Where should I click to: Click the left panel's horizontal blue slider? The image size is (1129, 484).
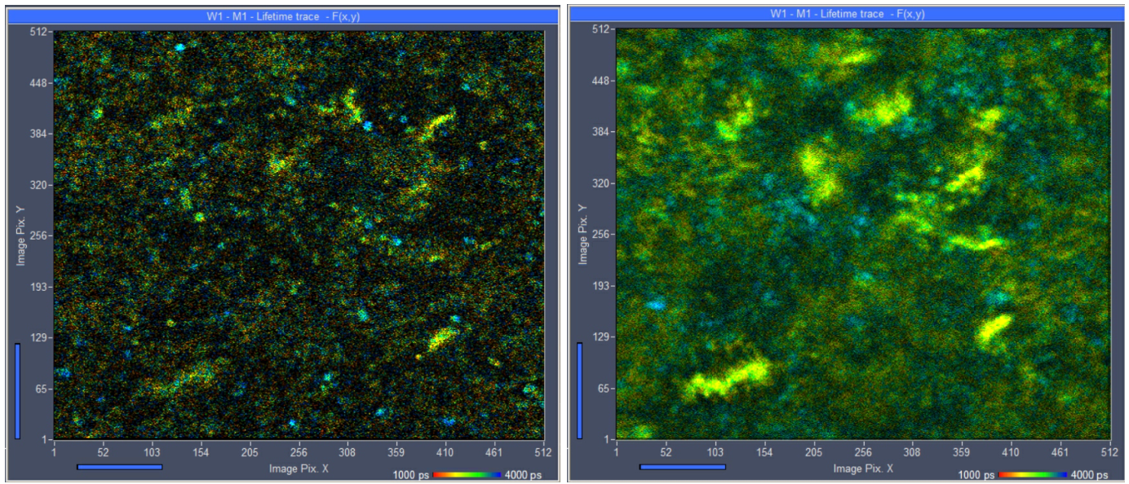(119, 467)
